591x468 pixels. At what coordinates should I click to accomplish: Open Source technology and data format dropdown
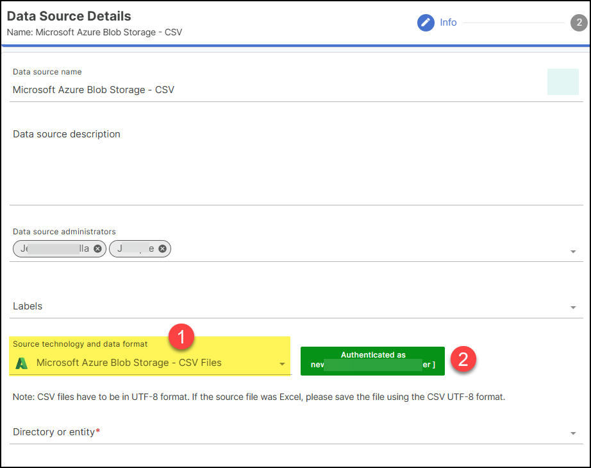click(x=282, y=364)
